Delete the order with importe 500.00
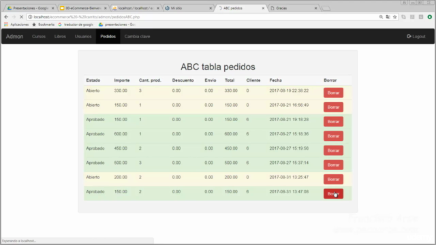This screenshot has height=245, width=436. 333,165
